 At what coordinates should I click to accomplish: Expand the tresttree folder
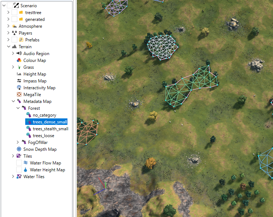point(8,12)
